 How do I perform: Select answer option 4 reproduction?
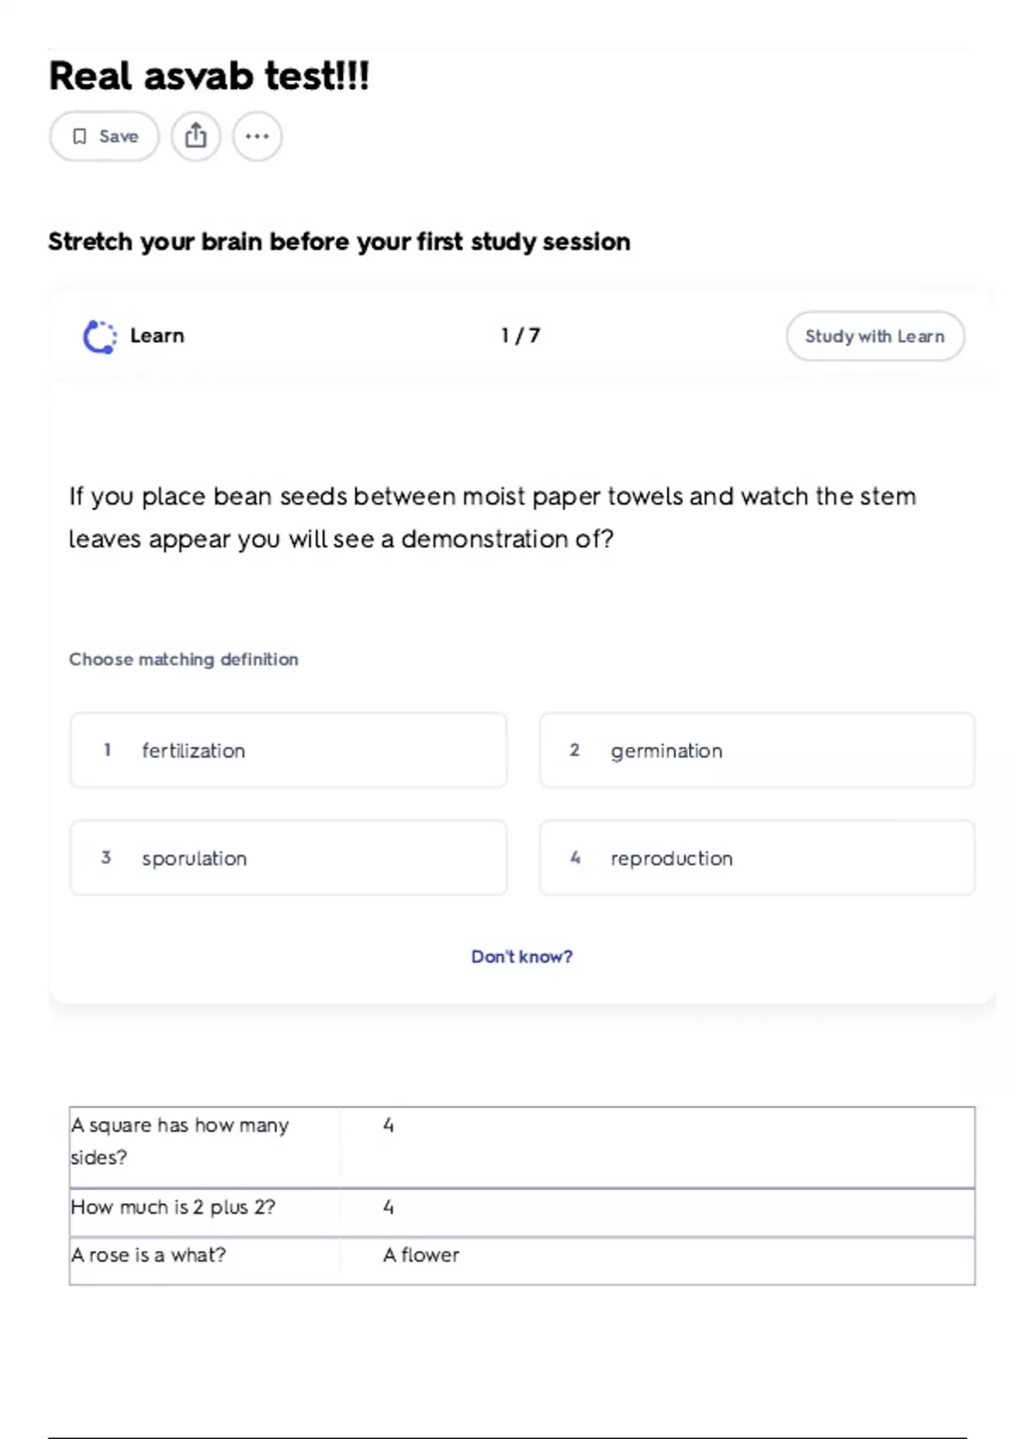[757, 858]
